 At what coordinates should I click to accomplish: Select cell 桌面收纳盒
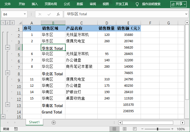tap(81, 98)
